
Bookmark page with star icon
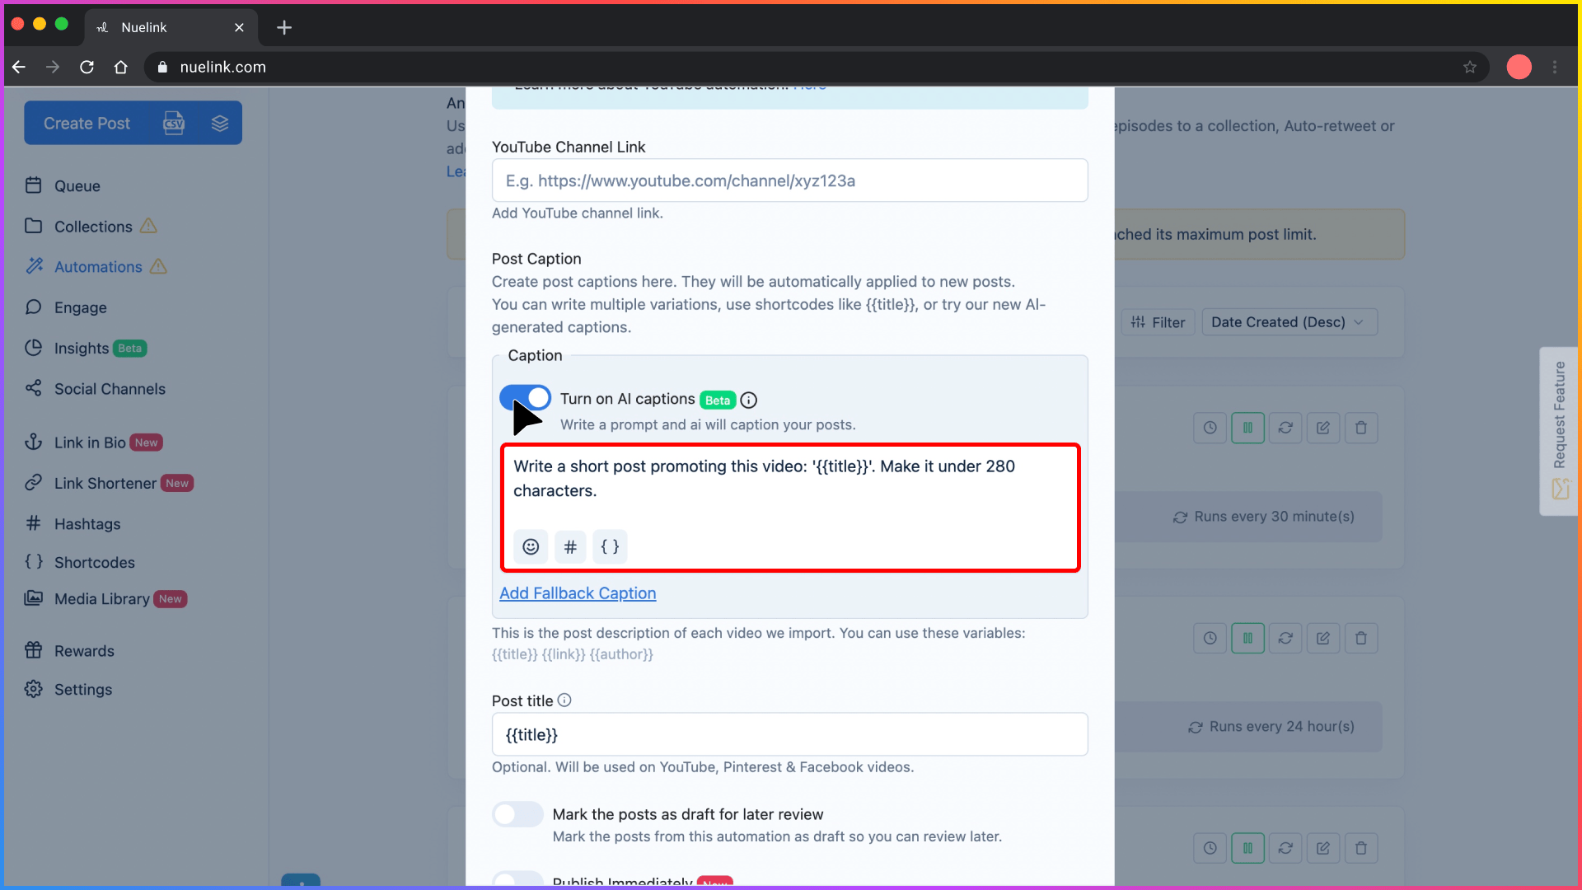click(1470, 67)
